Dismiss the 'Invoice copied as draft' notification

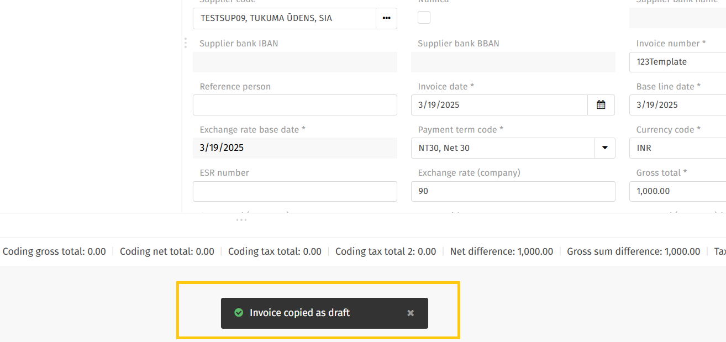tap(411, 313)
